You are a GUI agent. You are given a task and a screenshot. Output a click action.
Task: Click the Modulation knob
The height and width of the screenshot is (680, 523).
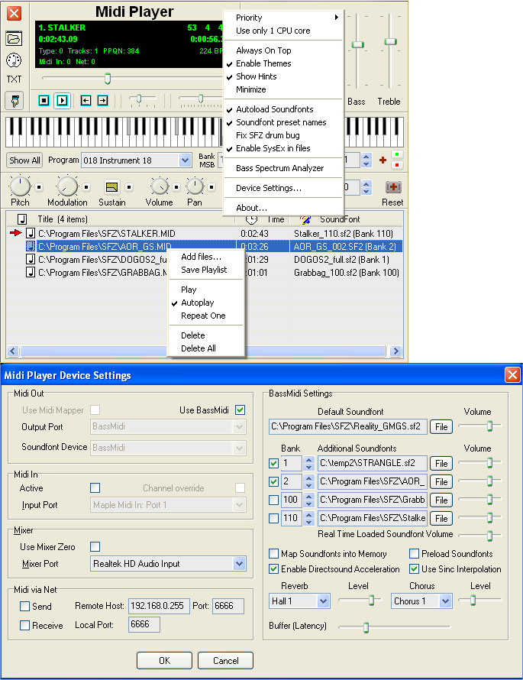coord(67,186)
